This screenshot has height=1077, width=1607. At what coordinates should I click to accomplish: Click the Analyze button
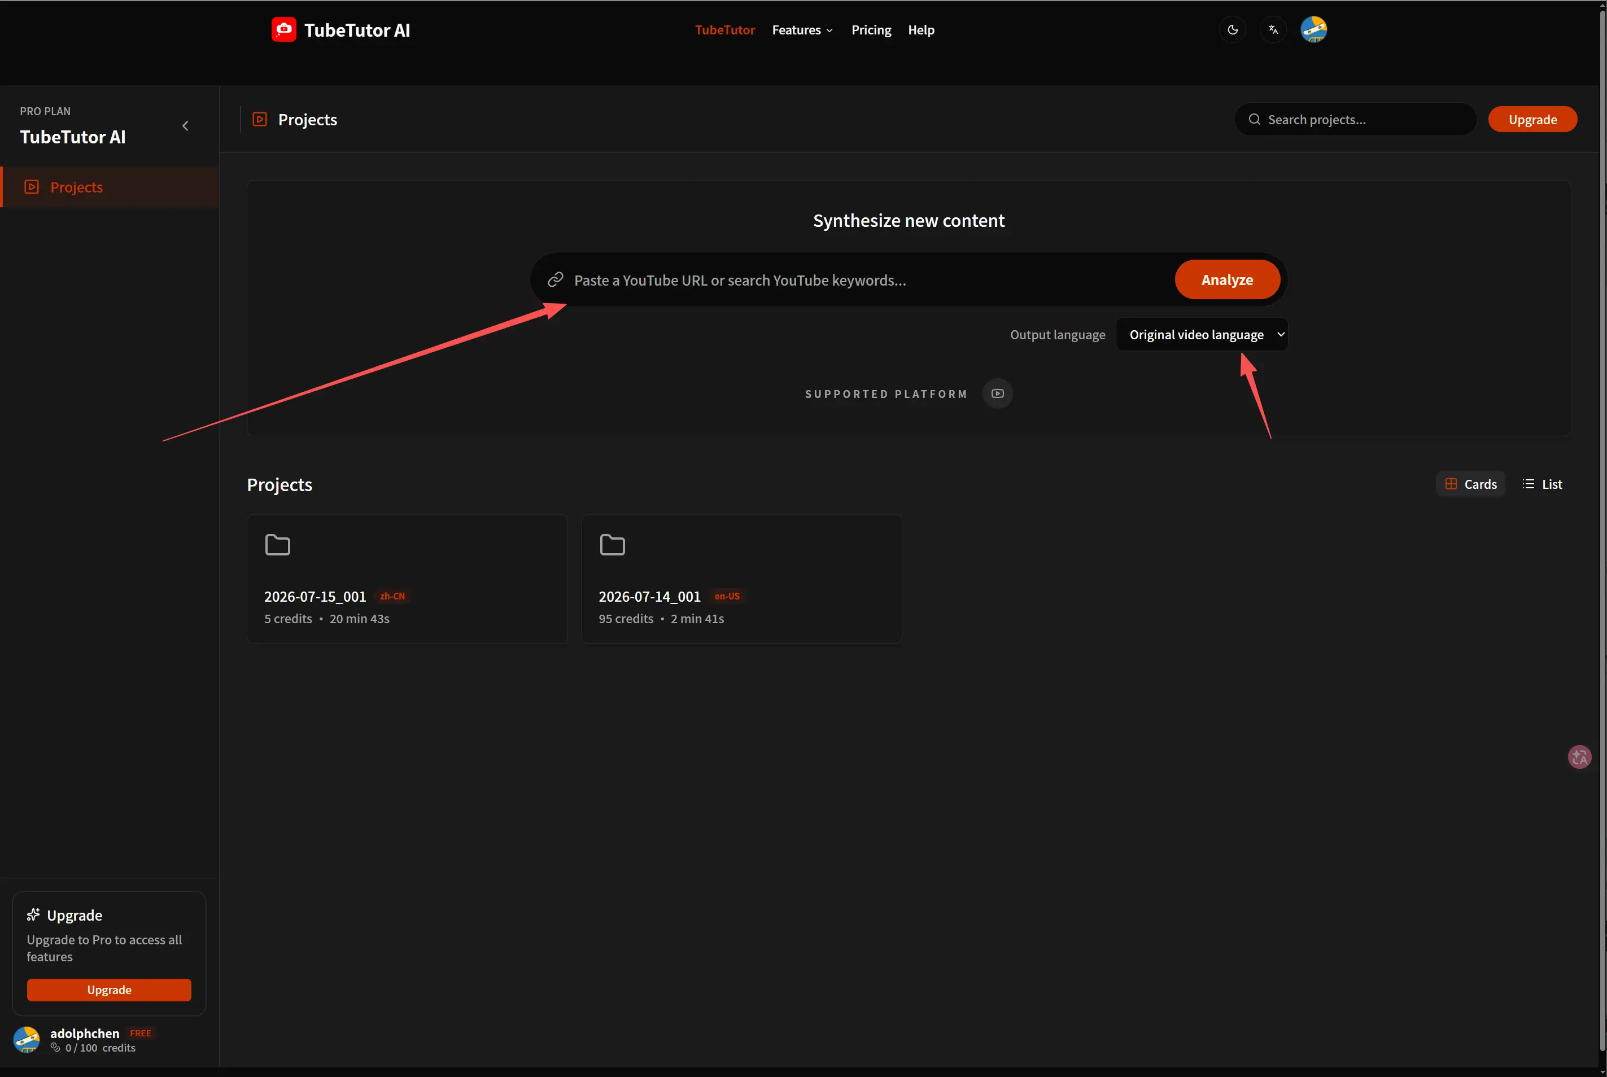(1227, 279)
